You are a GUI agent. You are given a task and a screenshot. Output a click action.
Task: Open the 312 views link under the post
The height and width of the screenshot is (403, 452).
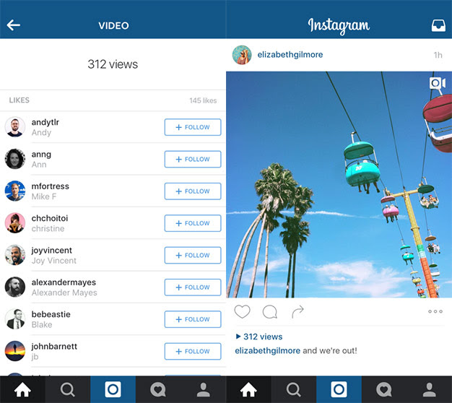pyautogui.click(x=259, y=337)
